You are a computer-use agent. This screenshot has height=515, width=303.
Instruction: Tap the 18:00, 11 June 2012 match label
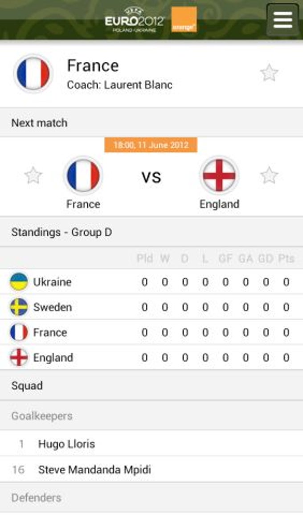[x=151, y=145]
